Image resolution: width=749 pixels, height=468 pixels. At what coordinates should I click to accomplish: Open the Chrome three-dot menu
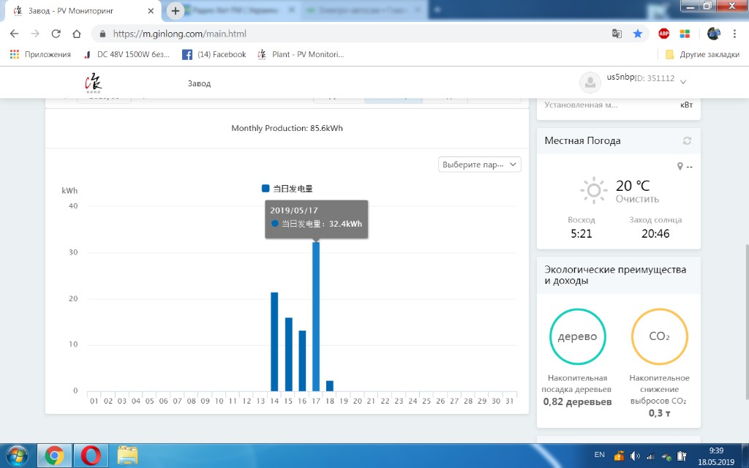(734, 34)
